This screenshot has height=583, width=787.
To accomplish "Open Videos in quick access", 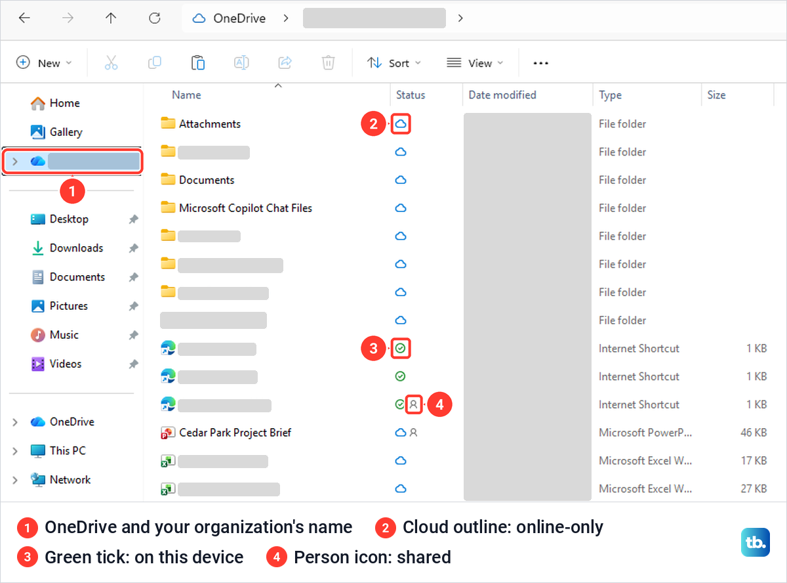I will pos(56,364).
